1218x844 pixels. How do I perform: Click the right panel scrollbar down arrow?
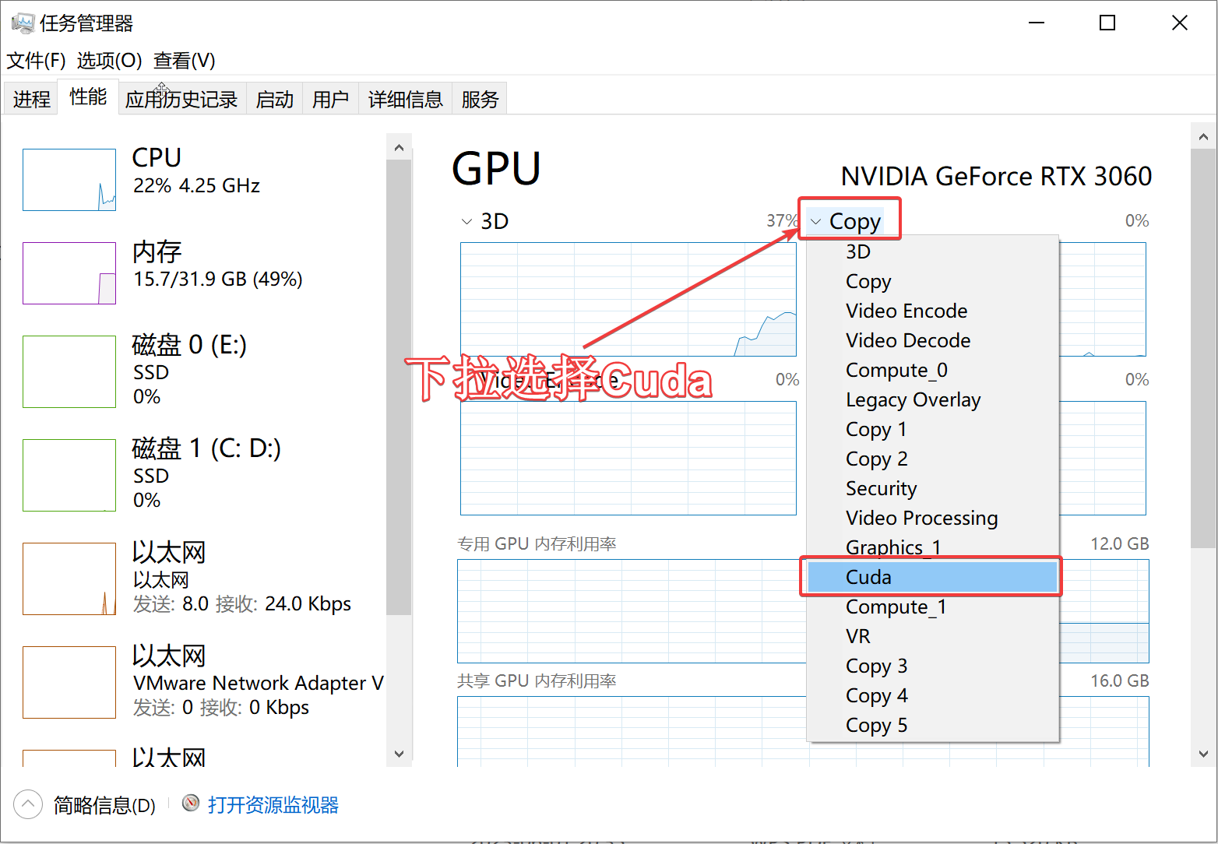click(x=1203, y=753)
